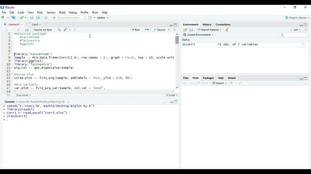Click the workspace panes grid icon

click(90, 17)
